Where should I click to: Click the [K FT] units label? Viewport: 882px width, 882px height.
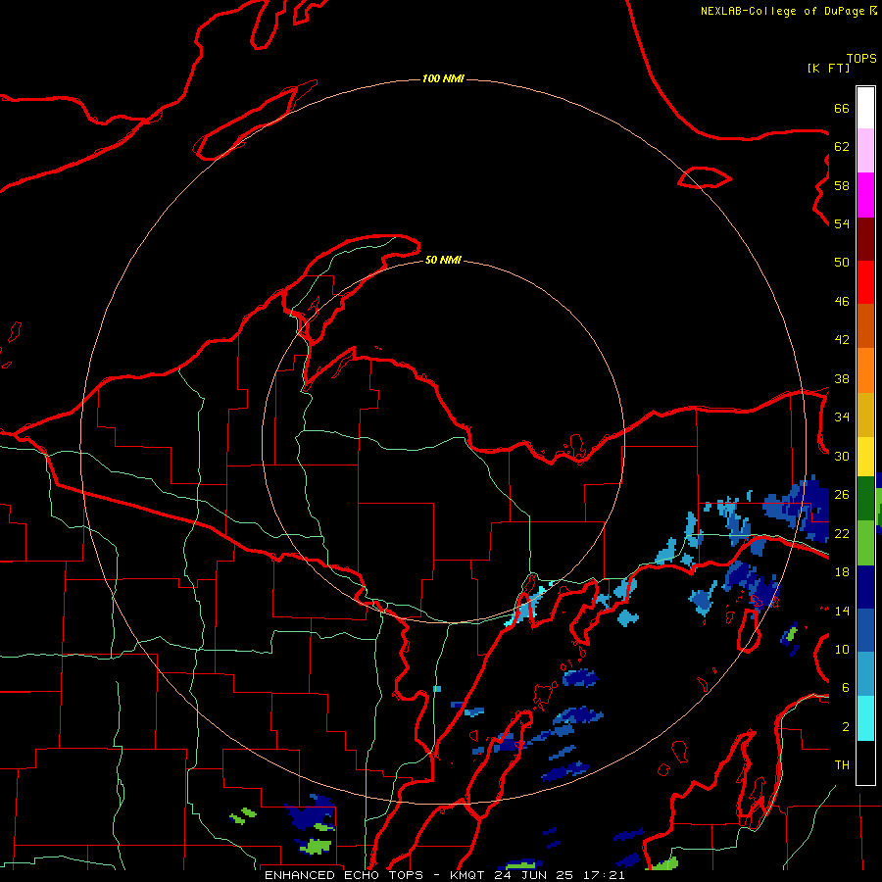pyautogui.click(x=829, y=68)
